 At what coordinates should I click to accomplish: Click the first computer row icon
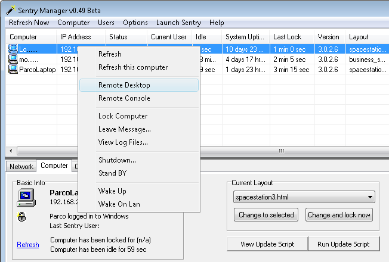tap(13, 48)
